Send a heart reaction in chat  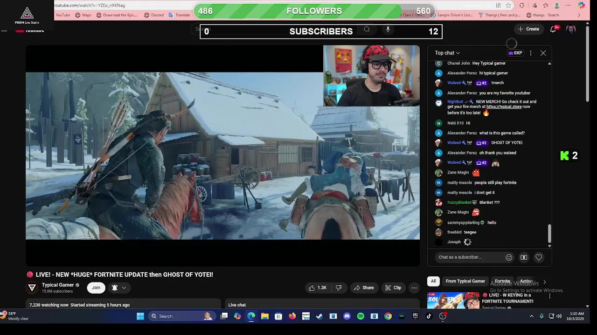pos(539,257)
